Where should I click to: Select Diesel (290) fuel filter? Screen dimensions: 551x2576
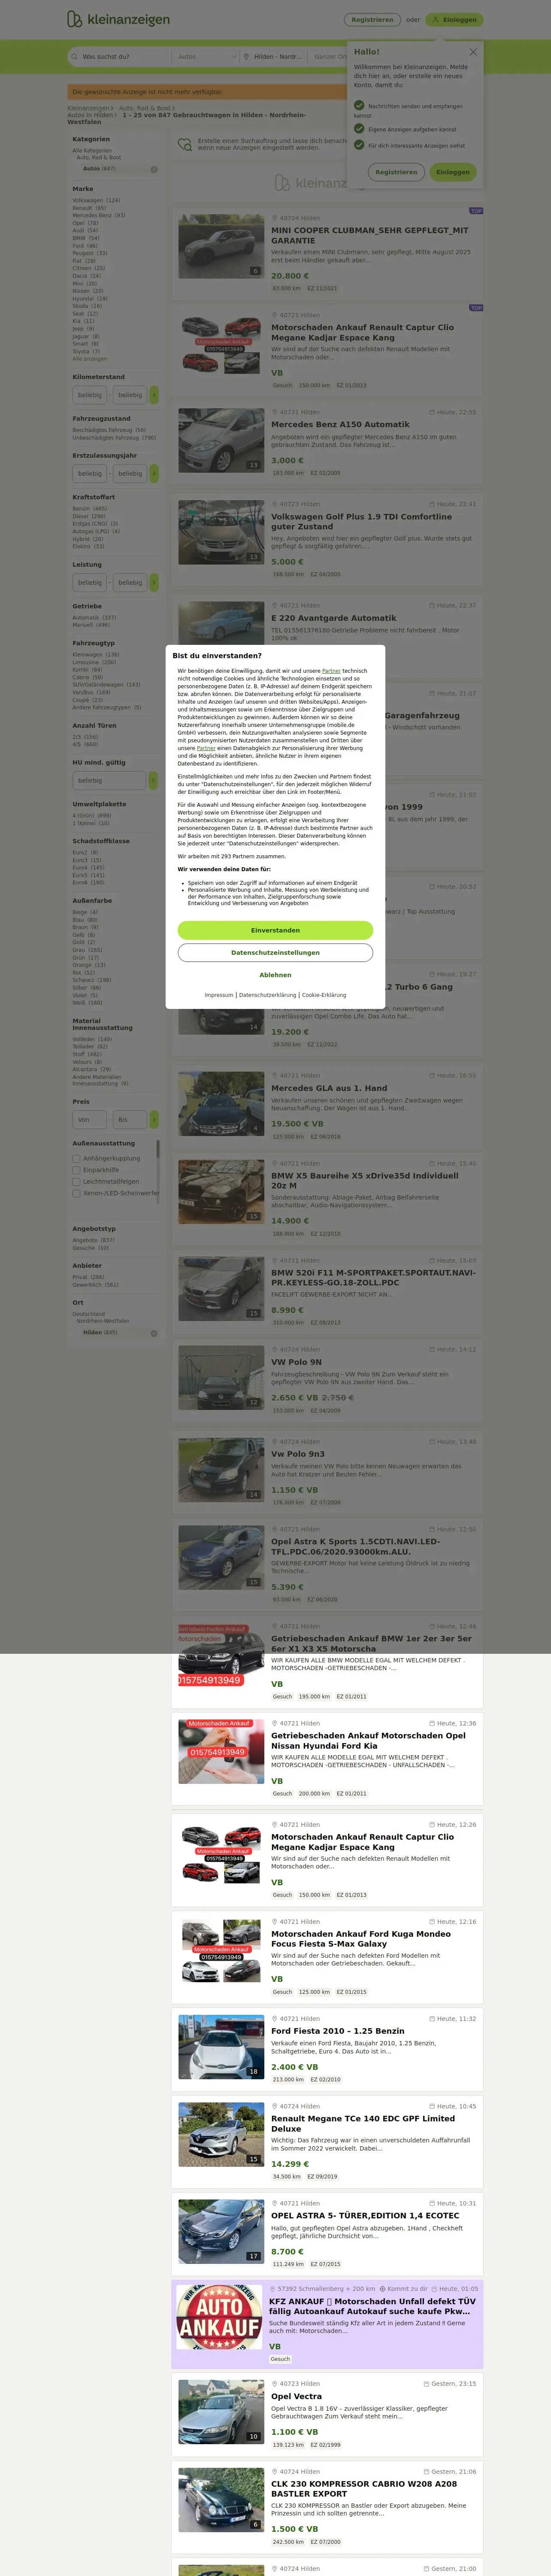click(x=88, y=516)
